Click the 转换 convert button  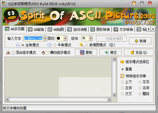pos(140,41)
